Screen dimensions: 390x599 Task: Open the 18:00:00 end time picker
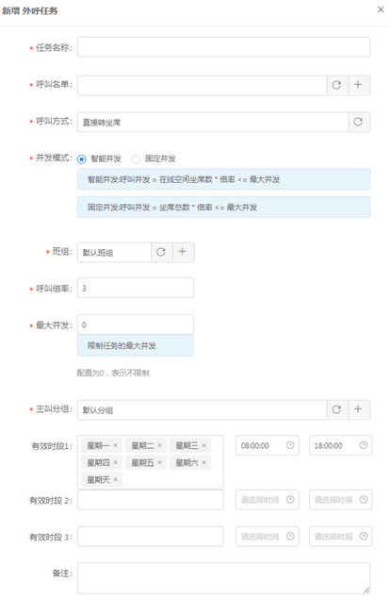click(x=340, y=445)
